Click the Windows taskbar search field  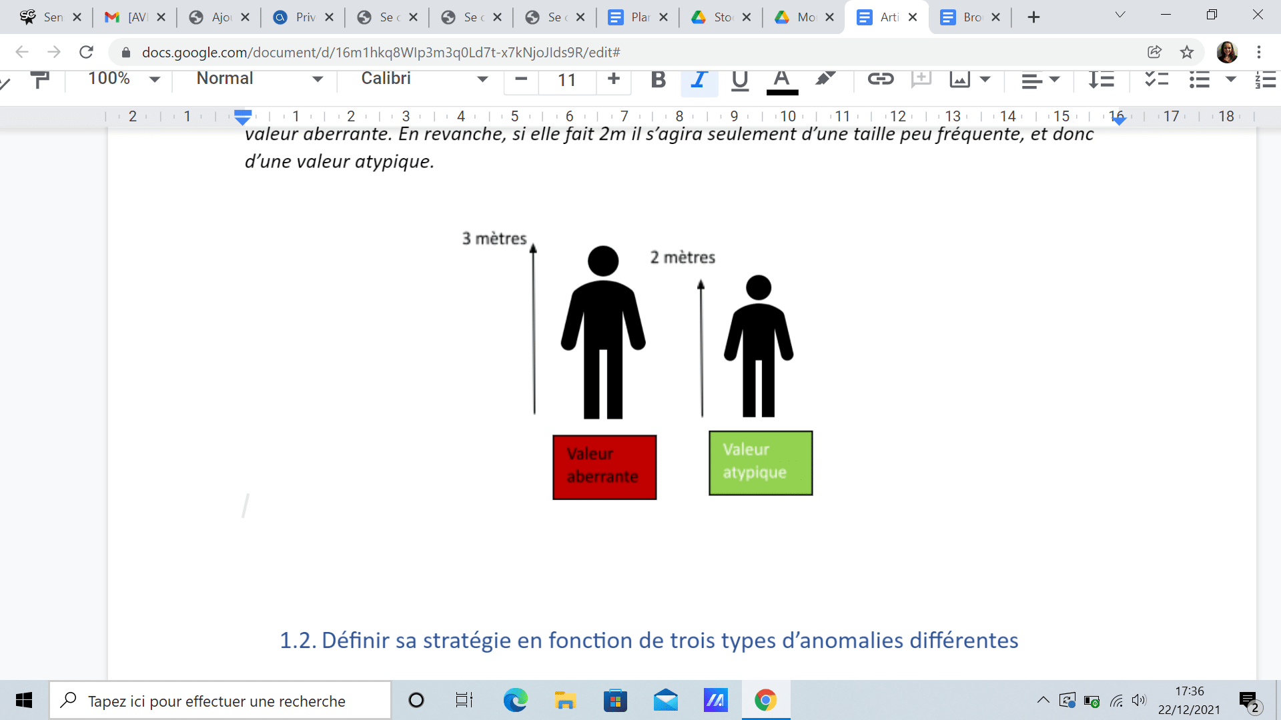(220, 701)
